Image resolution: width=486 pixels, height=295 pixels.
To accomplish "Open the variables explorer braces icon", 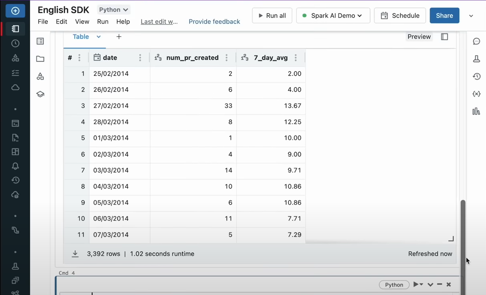I will (476, 94).
